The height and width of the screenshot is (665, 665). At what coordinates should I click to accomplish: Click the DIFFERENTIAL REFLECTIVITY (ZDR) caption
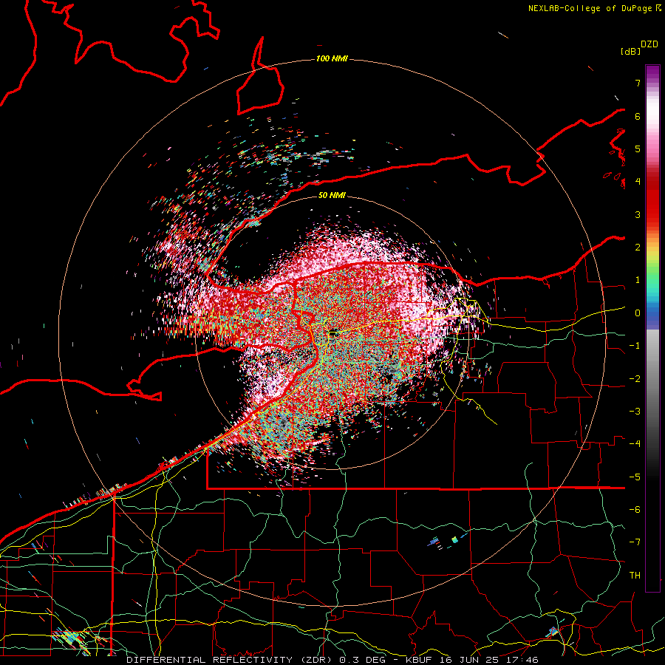tap(231, 660)
